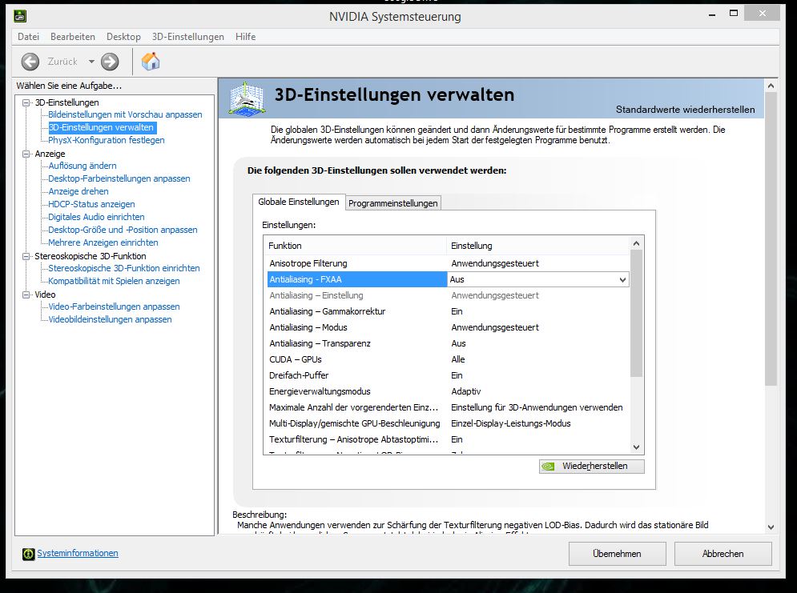
Task: Open Auflösung ändern
Action: (83, 166)
